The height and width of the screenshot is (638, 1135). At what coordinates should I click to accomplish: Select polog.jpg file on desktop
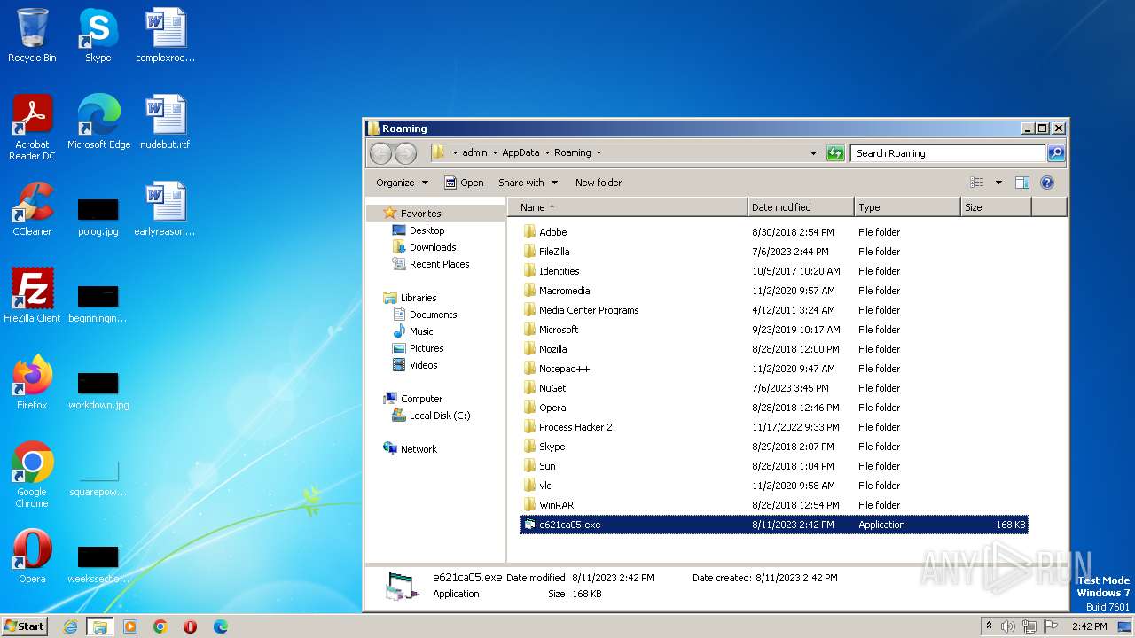point(98,216)
